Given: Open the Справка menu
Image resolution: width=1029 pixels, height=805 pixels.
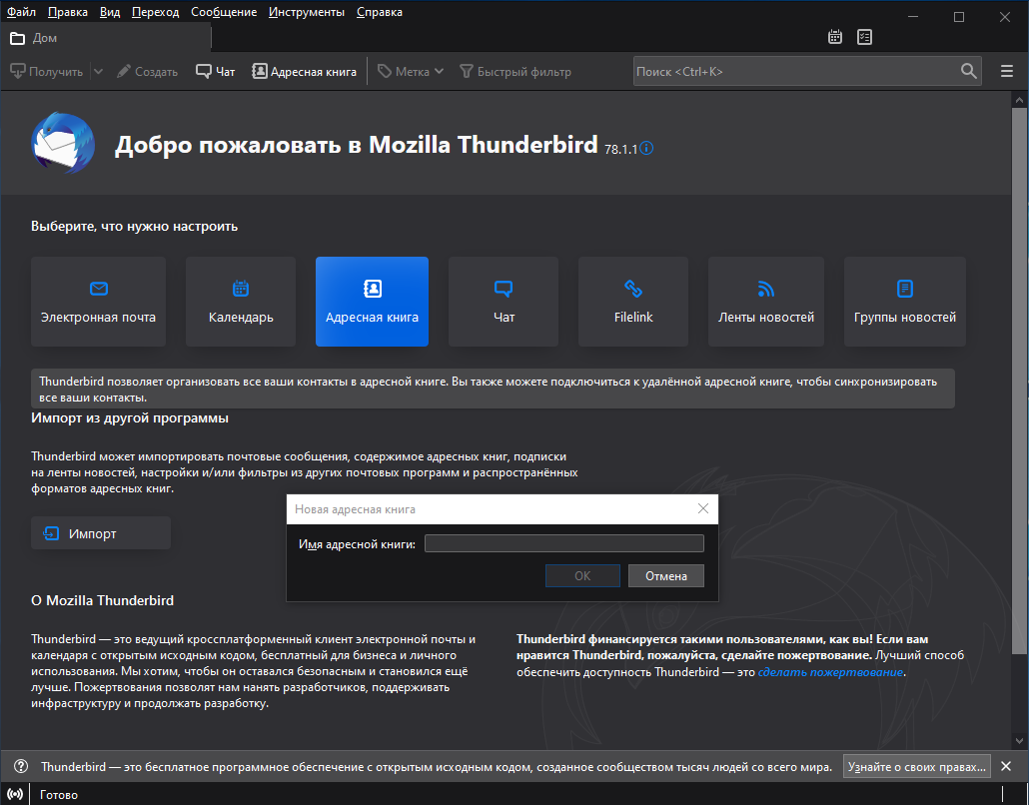Looking at the screenshot, I should coord(380,12).
